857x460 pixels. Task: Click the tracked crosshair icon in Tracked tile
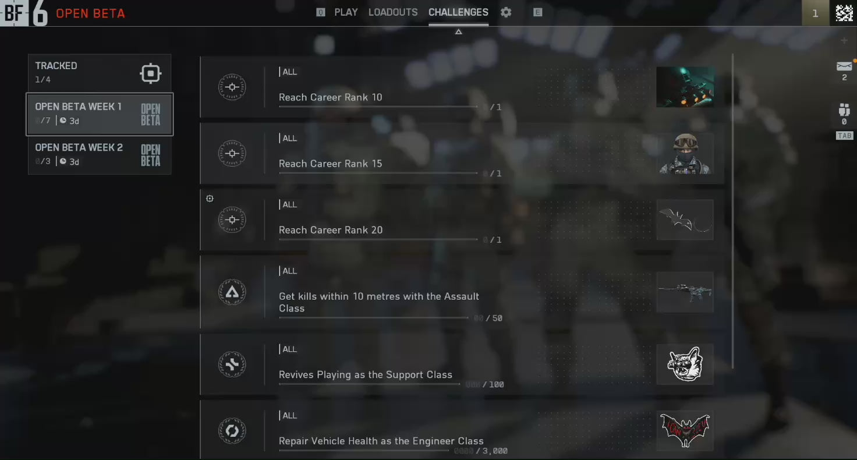click(x=151, y=73)
